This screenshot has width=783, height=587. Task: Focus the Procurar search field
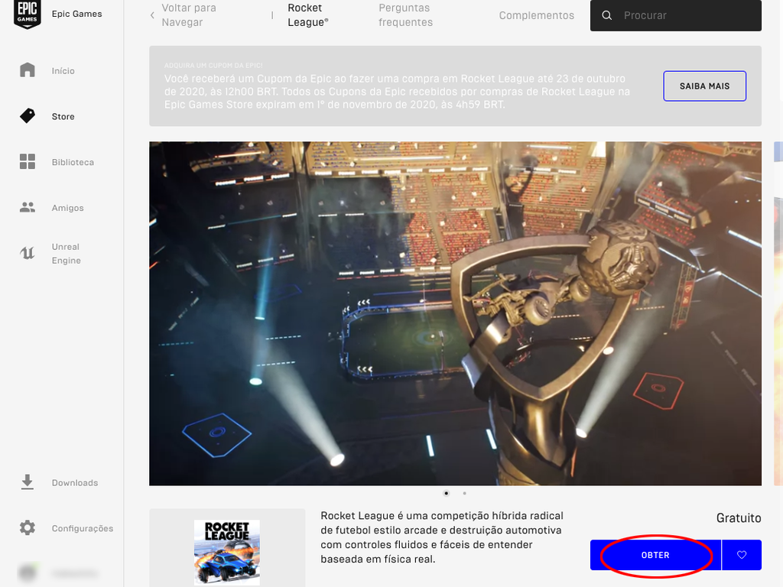coord(676,15)
